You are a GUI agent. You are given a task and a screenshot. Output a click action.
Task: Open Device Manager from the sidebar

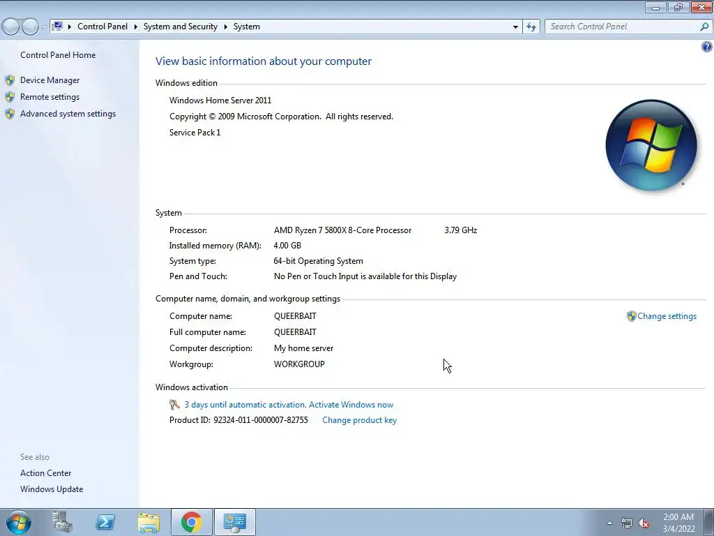point(50,80)
